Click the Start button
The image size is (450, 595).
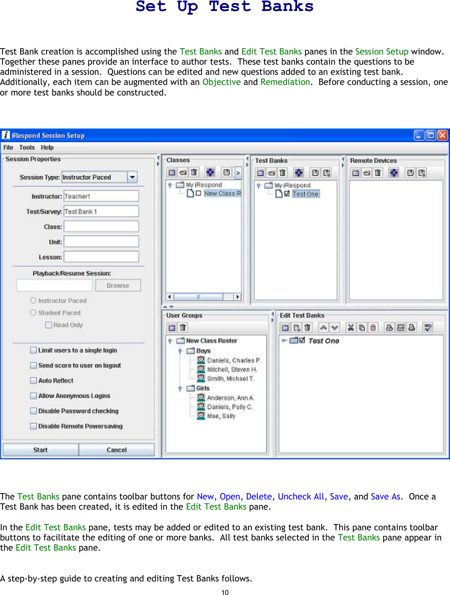click(41, 449)
